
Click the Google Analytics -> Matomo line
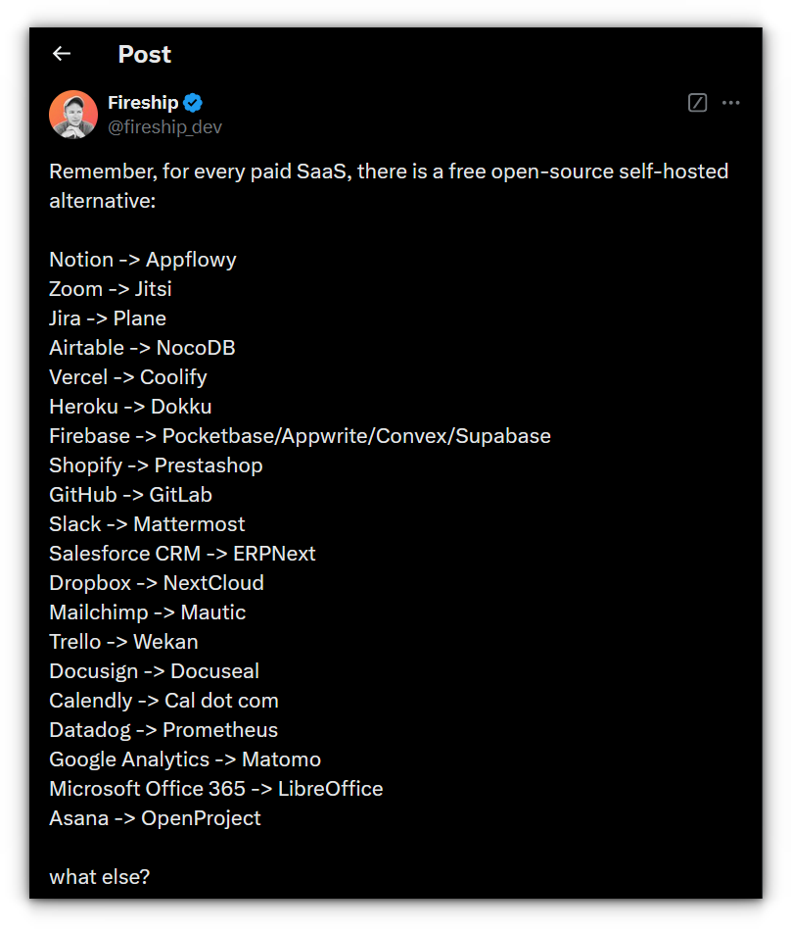tap(185, 759)
